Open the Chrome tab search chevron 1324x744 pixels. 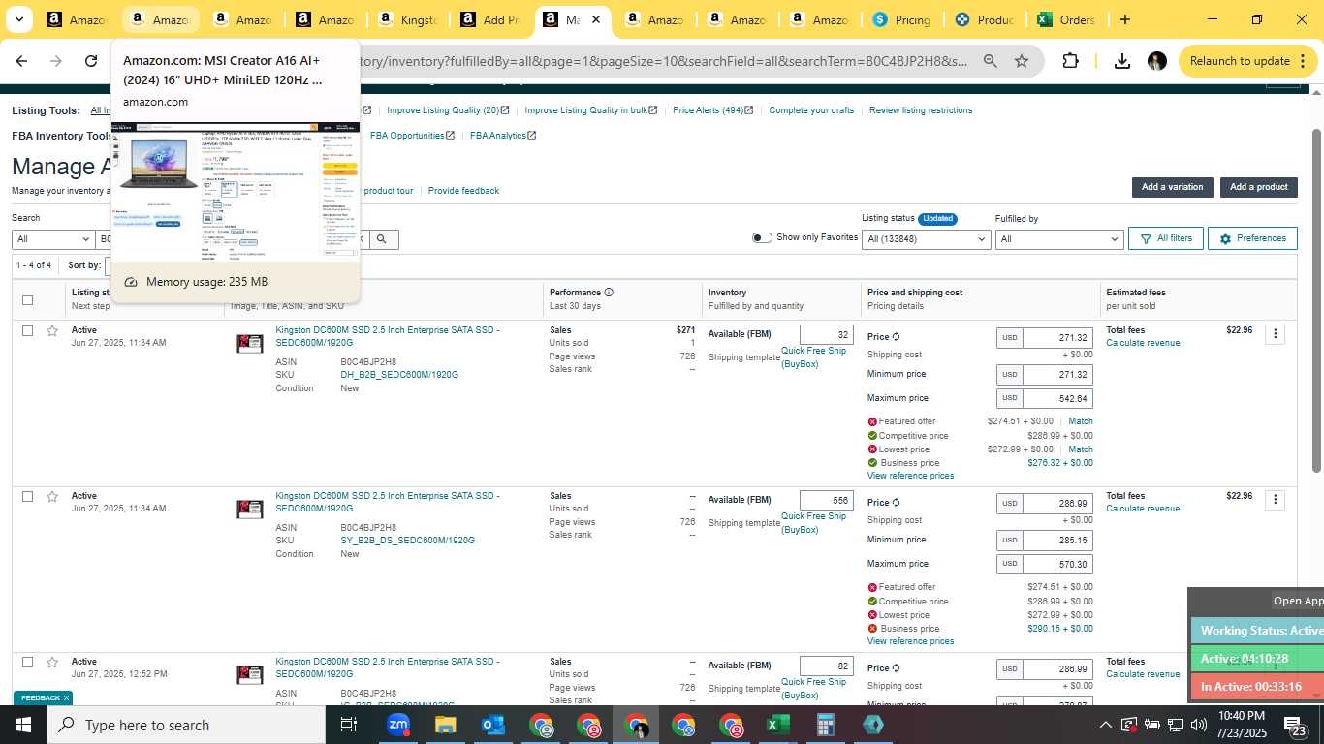coord(18,19)
